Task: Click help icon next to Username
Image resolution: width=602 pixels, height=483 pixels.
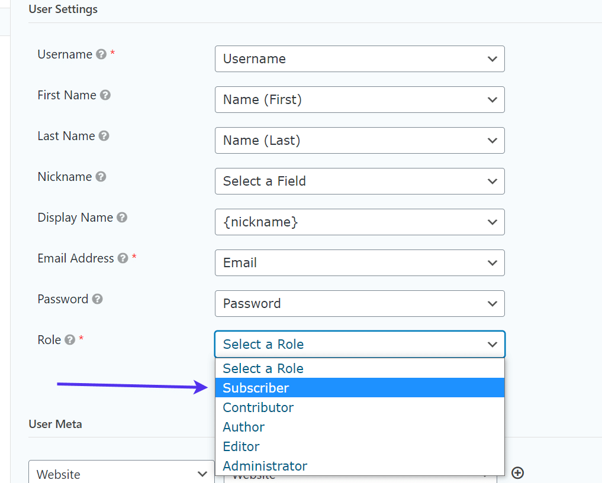Action: coord(101,54)
